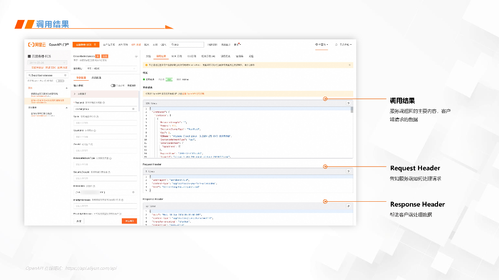Image resolution: width=499 pixels, height=280 pixels.
Task: Toggle the switch under the API search
Action: point(61,81)
